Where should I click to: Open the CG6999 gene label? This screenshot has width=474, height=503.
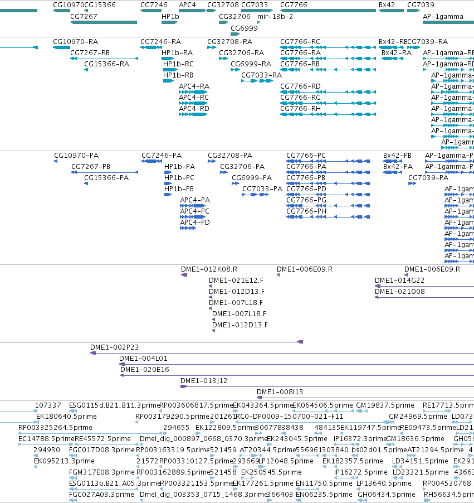click(x=244, y=28)
